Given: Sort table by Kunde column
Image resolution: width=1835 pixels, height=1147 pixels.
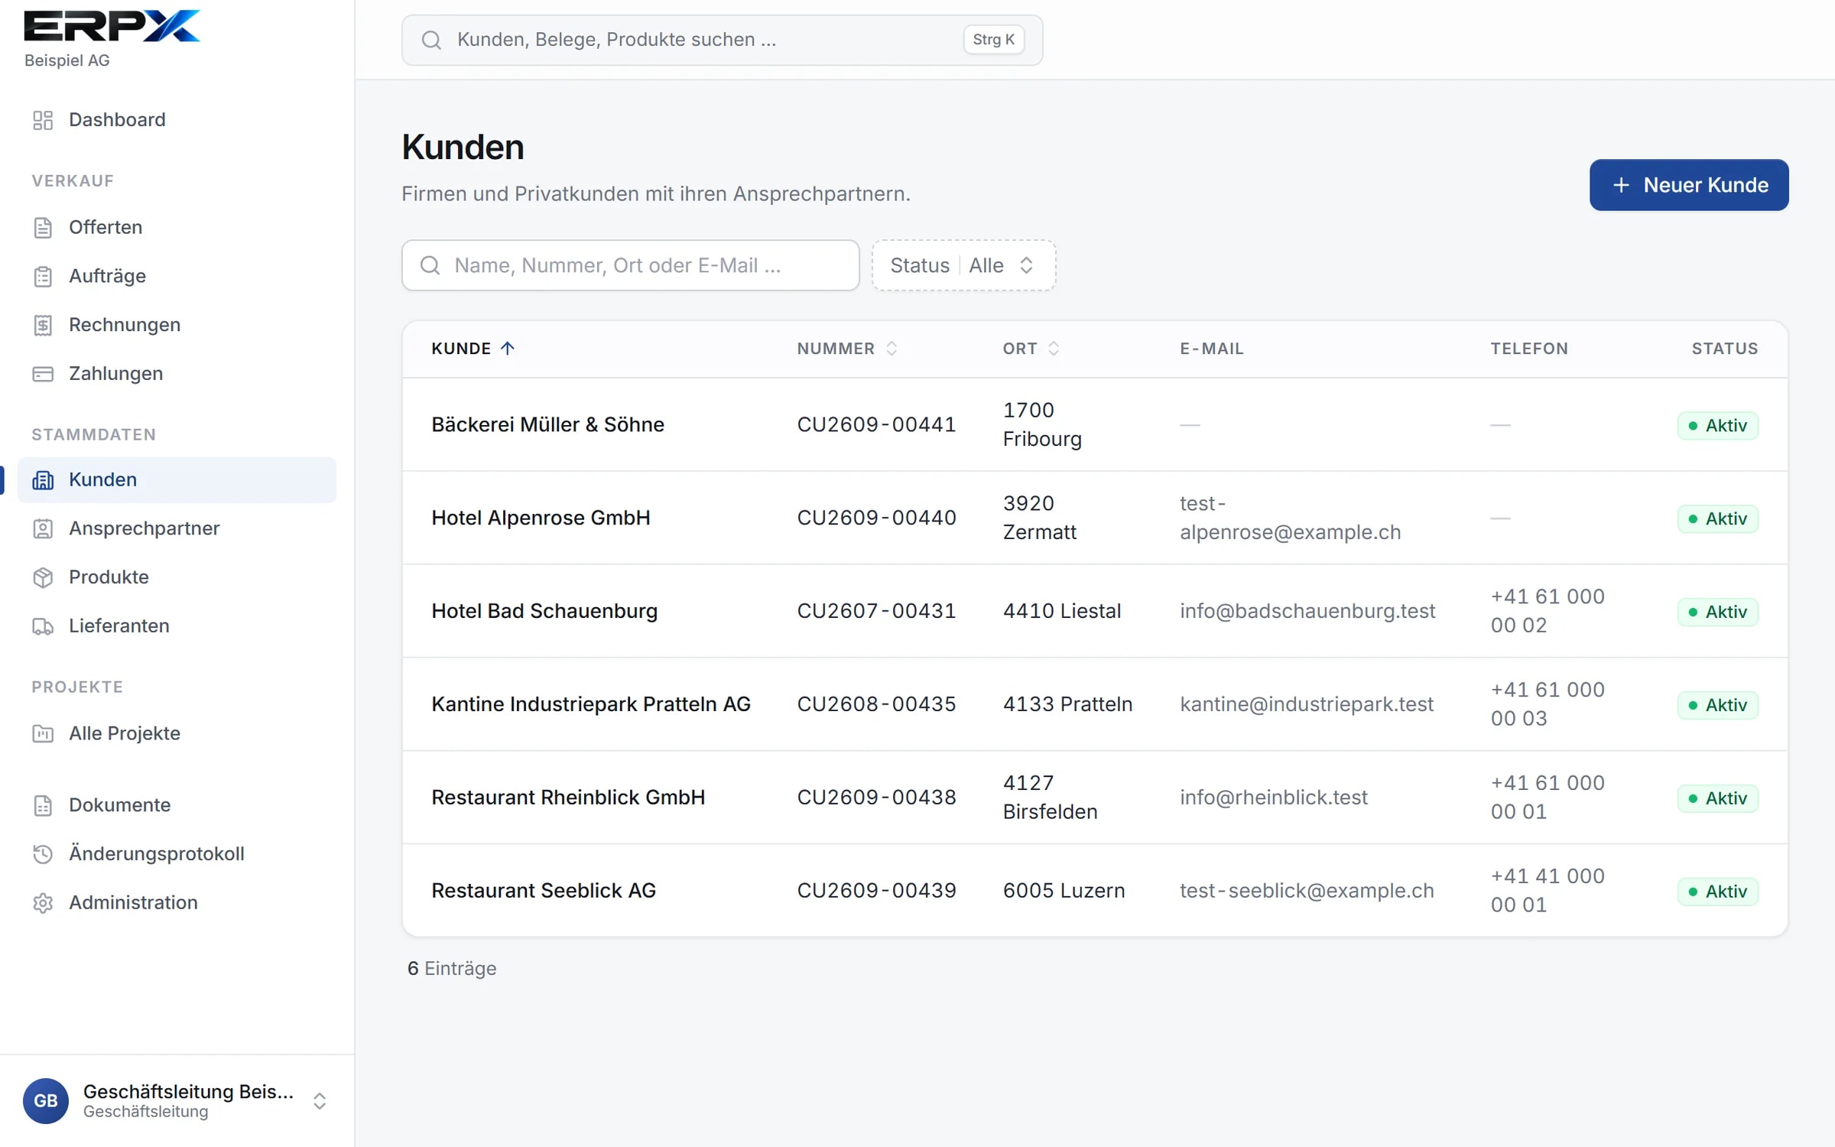Looking at the screenshot, I should [473, 349].
